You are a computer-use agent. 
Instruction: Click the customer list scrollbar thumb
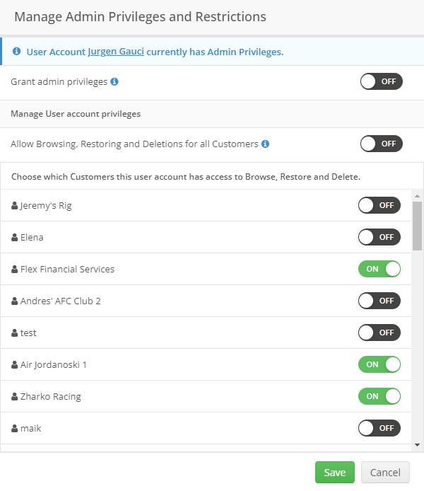(417, 226)
